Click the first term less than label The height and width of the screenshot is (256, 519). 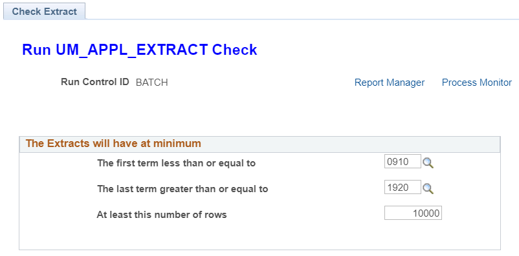pyautogui.click(x=176, y=163)
